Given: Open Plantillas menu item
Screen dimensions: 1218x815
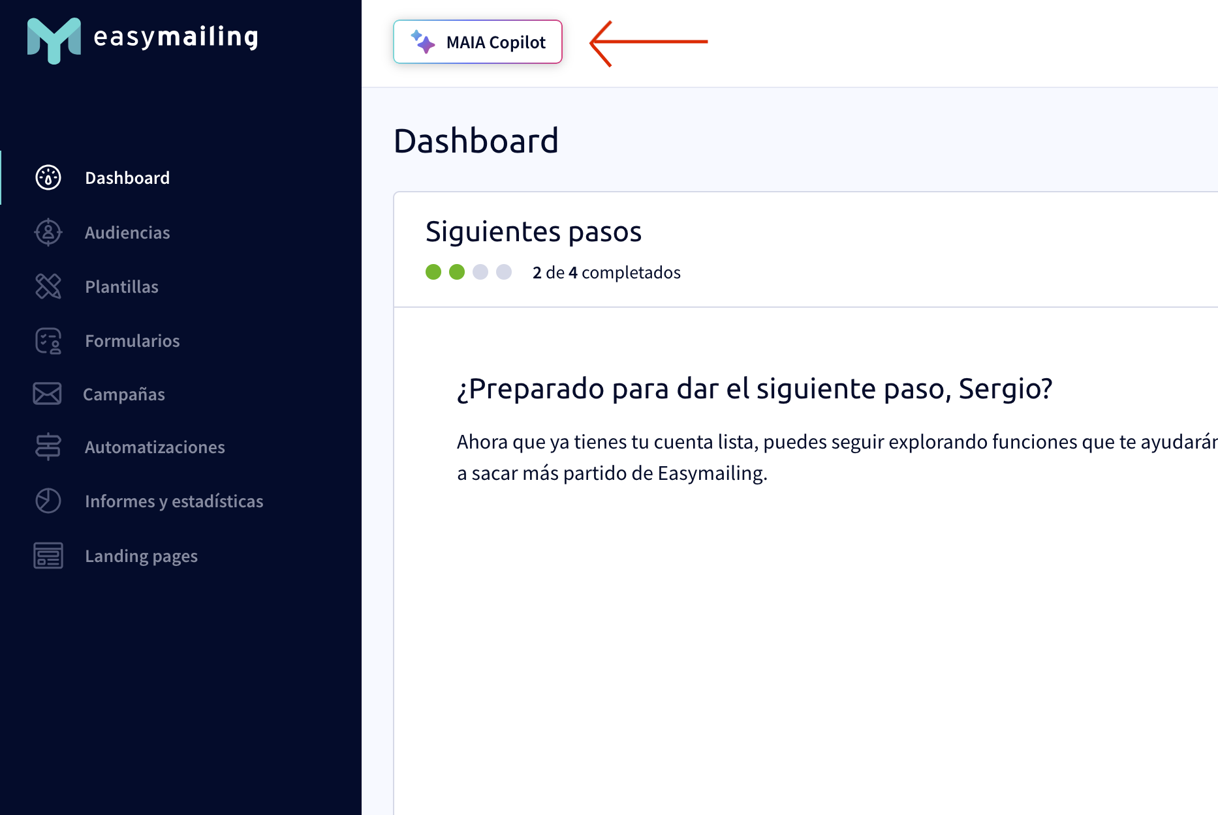Looking at the screenshot, I should tap(121, 286).
